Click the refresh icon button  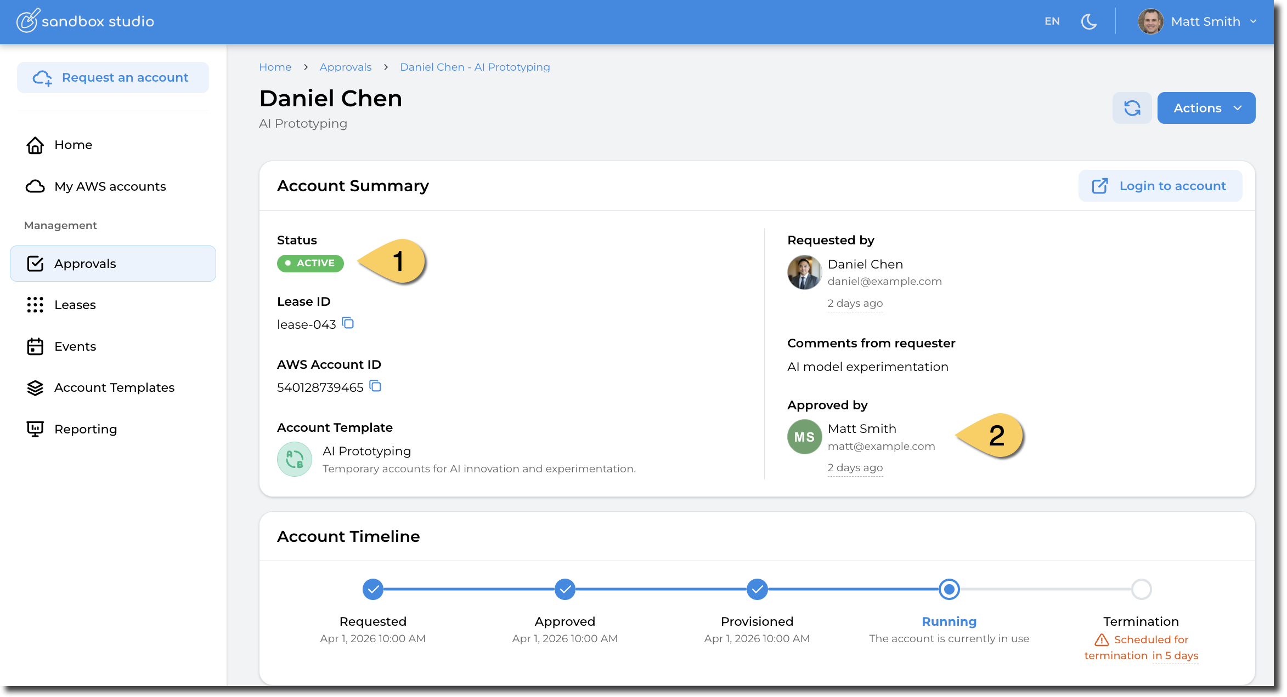pyautogui.click(x=1132, y=108)
